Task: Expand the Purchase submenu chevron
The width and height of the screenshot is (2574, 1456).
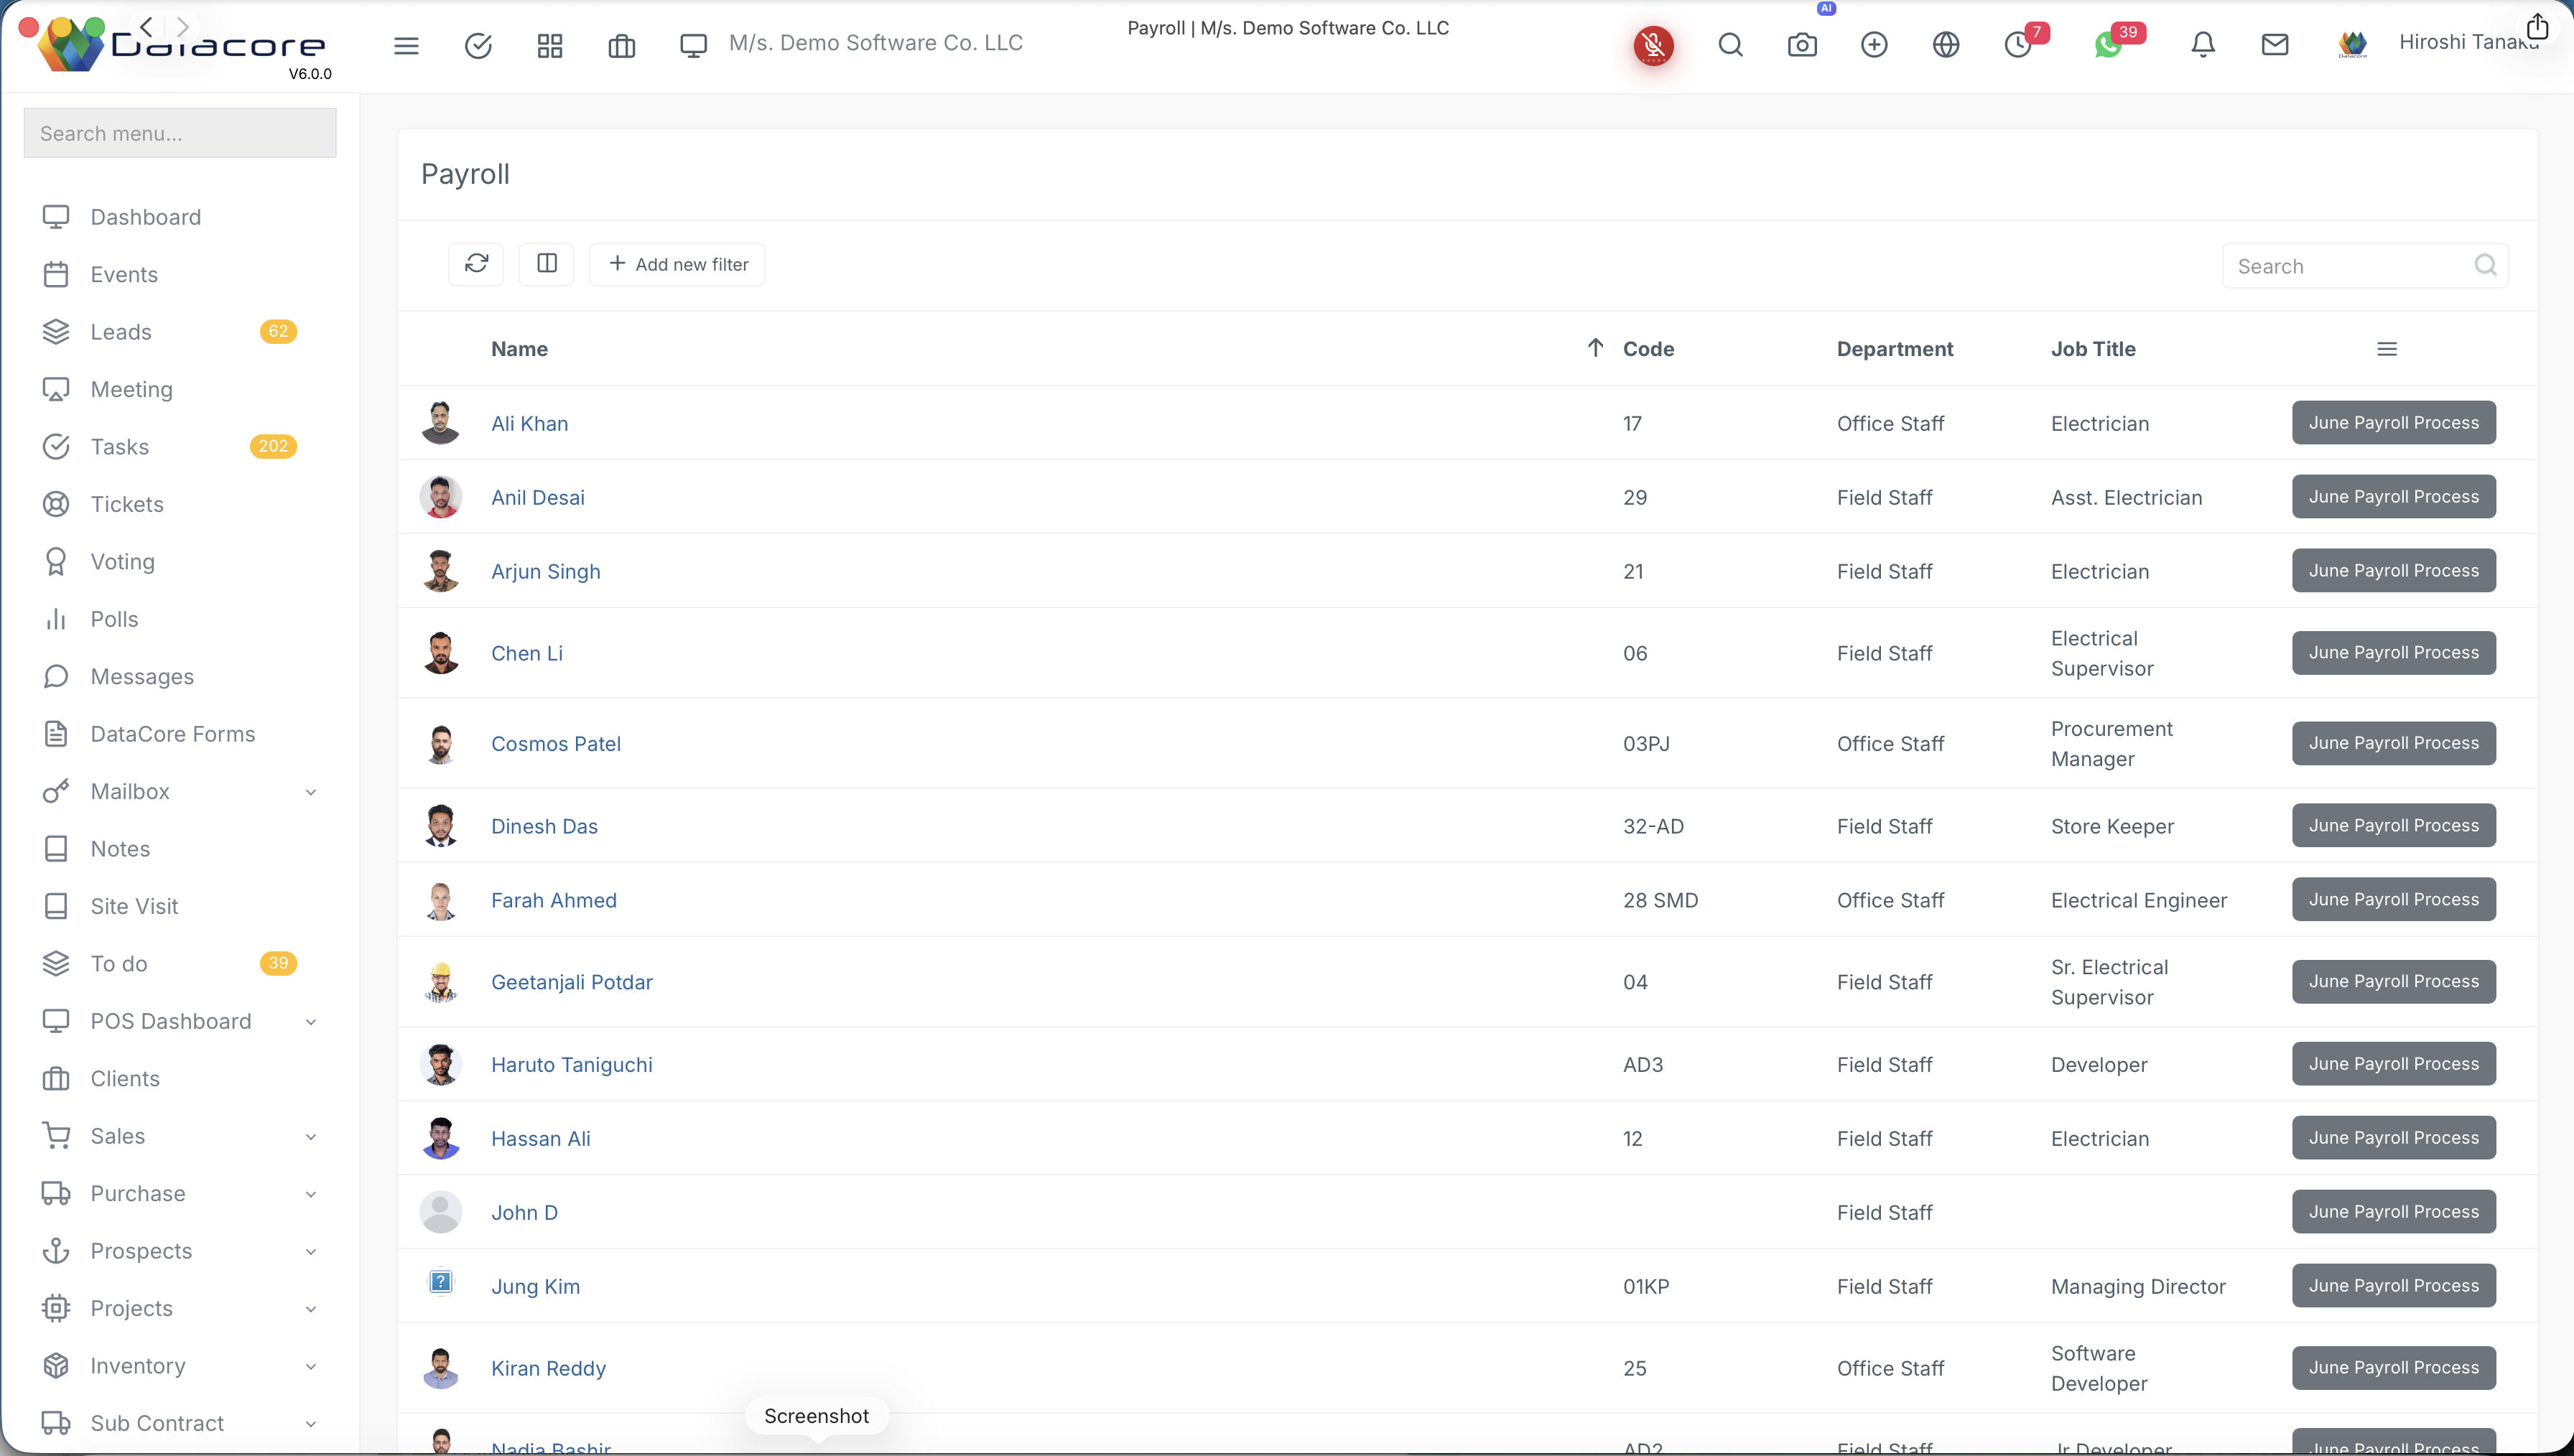Action: coord(311,1194)
